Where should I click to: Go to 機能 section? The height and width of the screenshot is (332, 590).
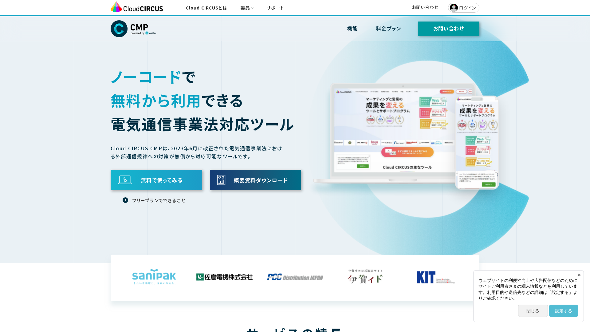(x=352, y=29)
